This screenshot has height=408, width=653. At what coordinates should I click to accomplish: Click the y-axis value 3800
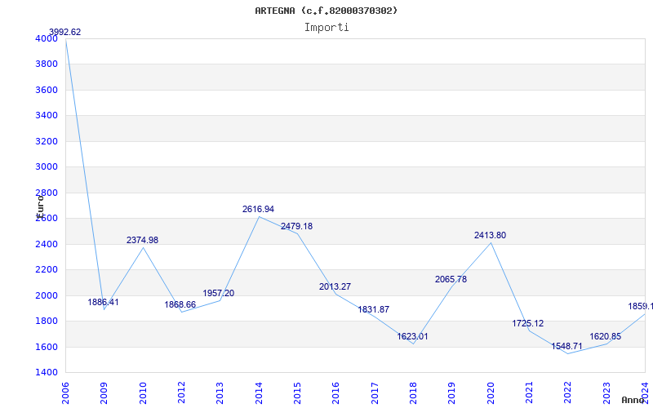pyautogui.click(x=47, y=64)
